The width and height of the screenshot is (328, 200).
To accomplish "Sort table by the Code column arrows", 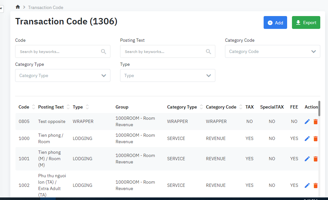I will coord(33,107).
